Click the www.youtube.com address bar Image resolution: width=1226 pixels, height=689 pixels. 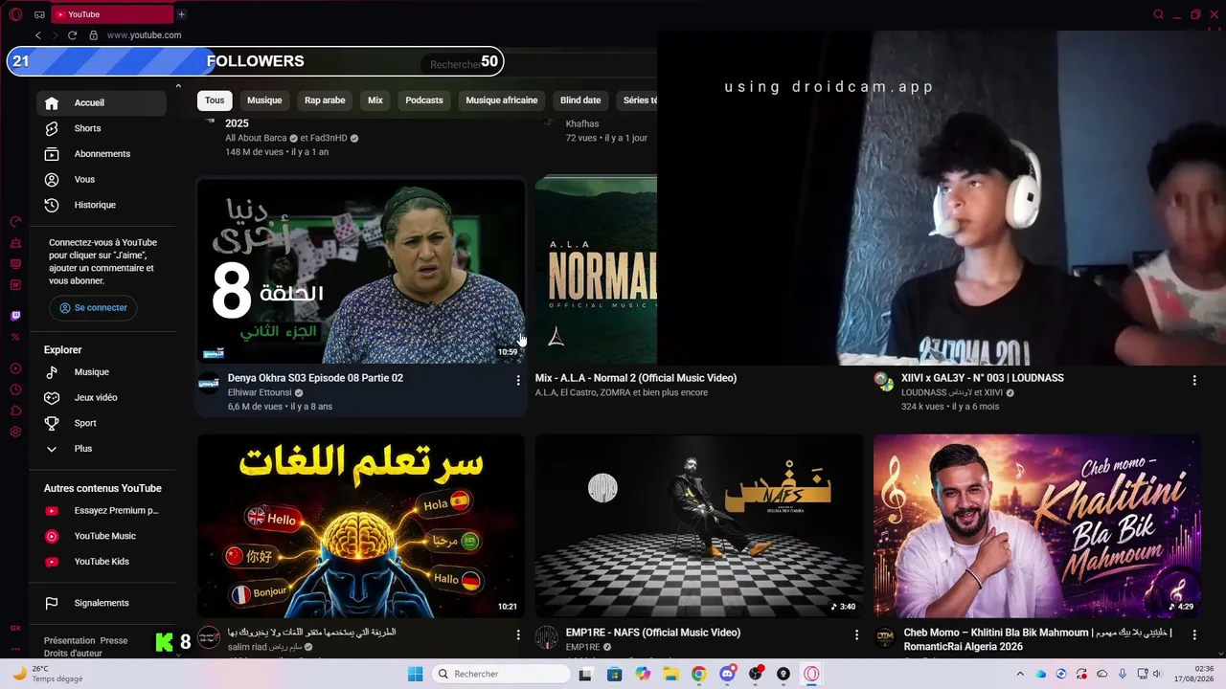coord(144,35)
